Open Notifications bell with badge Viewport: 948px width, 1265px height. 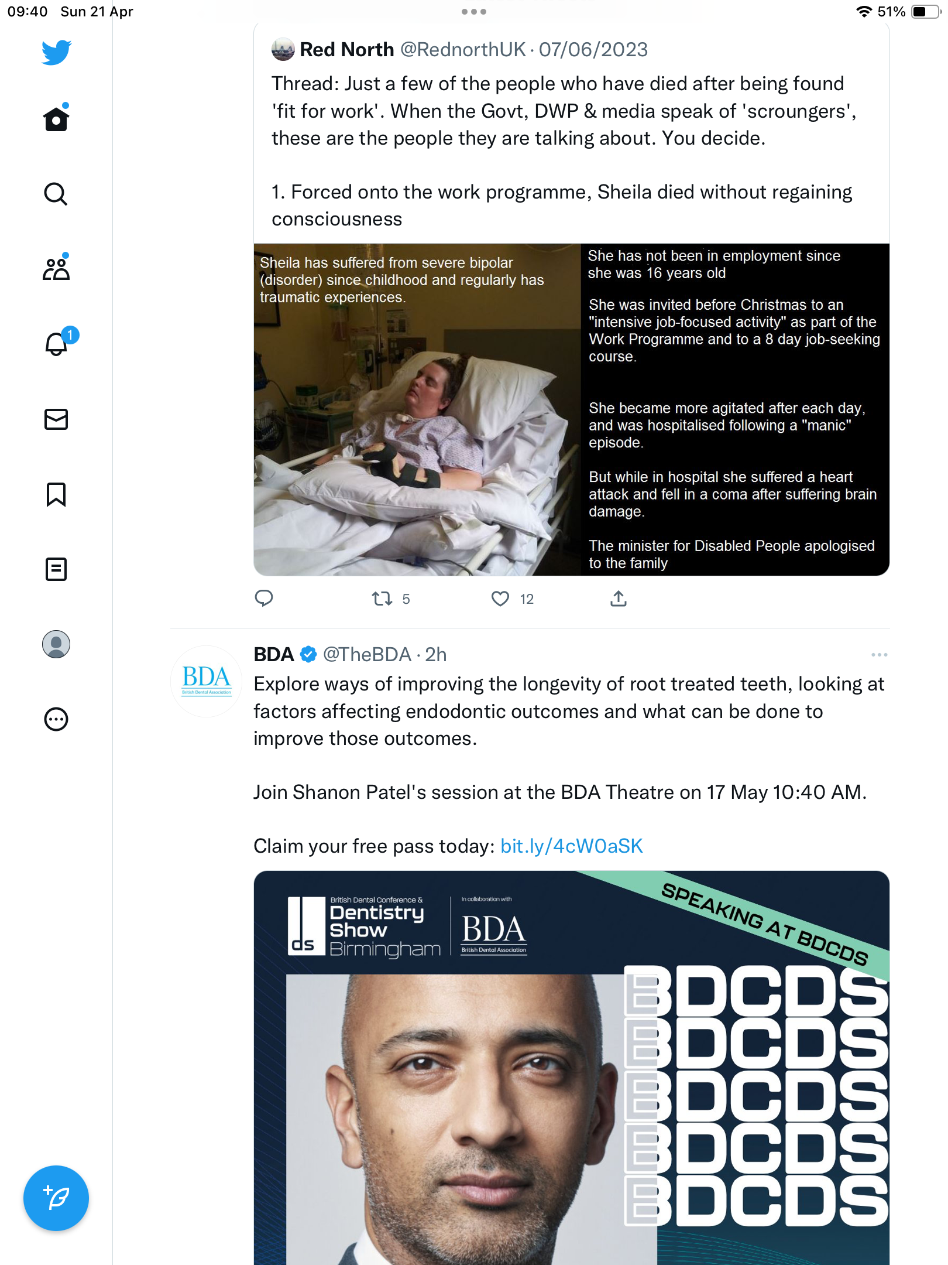59,342
